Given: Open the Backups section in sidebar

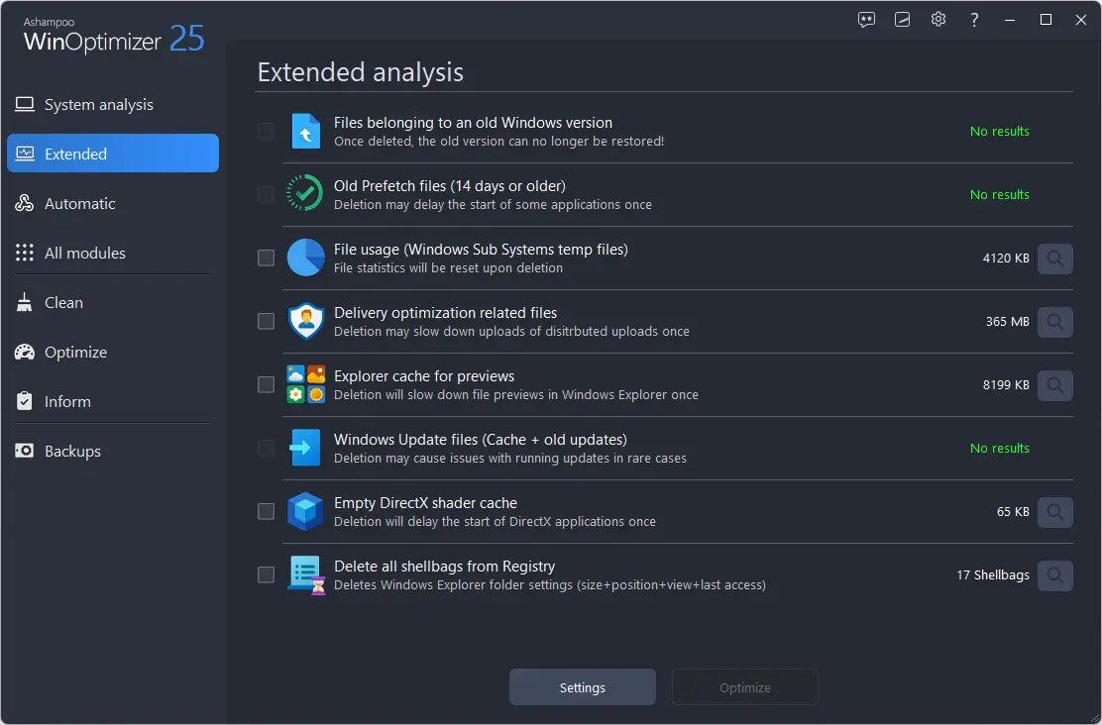Looking at the screenshot, I should click(x=72, y=452).
